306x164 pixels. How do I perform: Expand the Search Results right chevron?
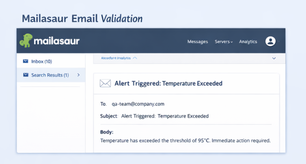[78, 75]
